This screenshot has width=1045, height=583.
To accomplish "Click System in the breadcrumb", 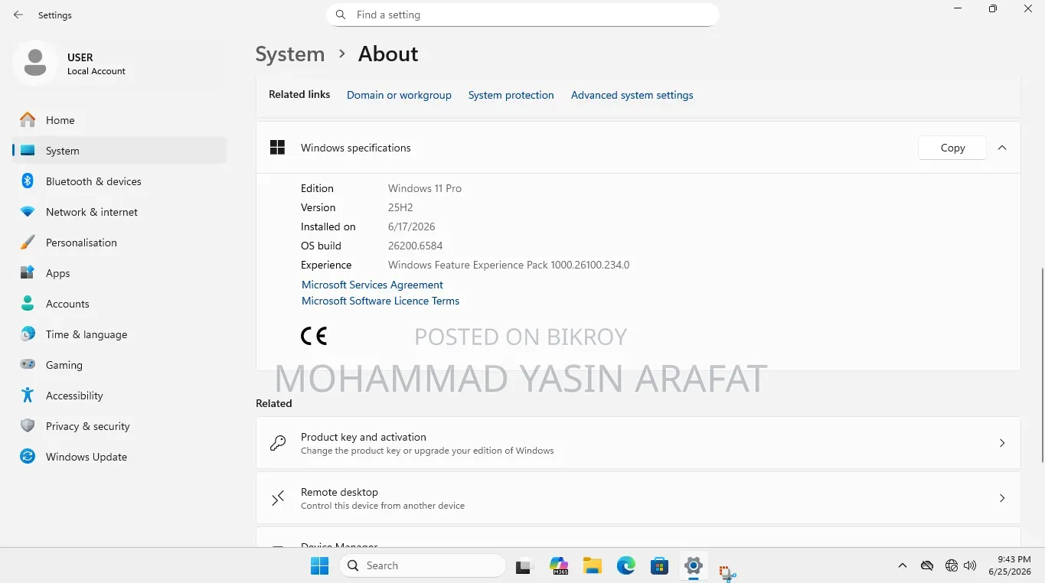I will (290, 54).
